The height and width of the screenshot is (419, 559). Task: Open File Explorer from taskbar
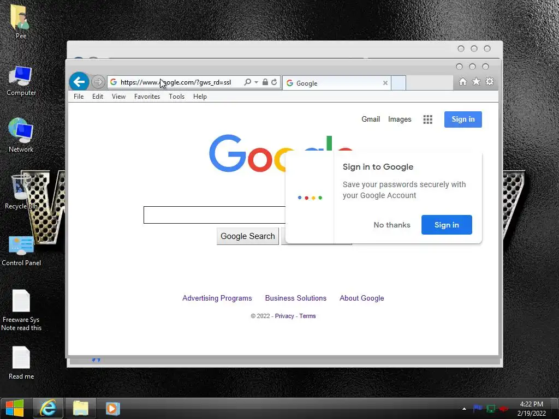coord(81,408)
